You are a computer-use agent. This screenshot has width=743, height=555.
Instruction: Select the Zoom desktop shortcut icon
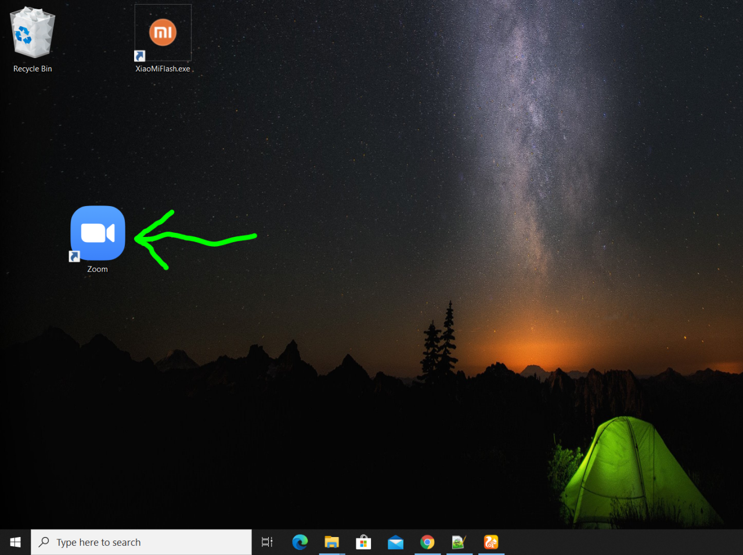[98, 233]
